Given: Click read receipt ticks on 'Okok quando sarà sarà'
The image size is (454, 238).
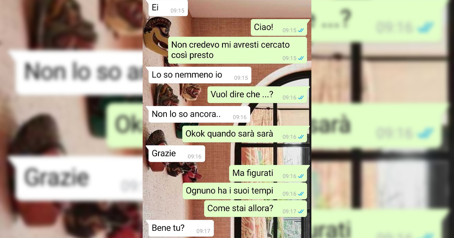Looking at the screenshot, I should point(301,137).
